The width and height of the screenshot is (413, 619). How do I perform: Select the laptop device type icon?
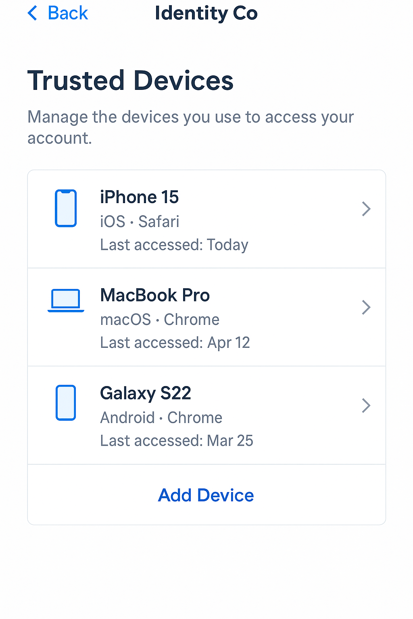click(66, 300)
